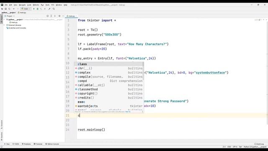Click the Stop process icon

tap(45, 9)
